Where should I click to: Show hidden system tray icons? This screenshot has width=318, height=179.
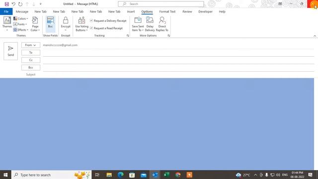click(255, 175)
